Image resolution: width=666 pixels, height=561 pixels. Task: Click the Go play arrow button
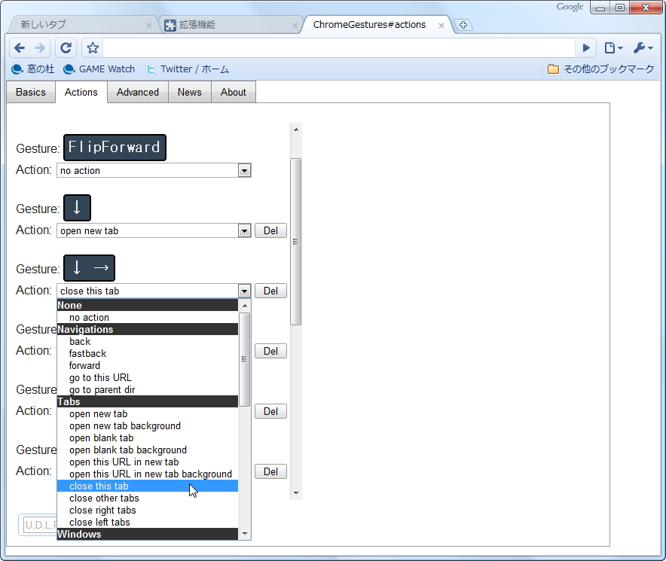(x=586, y=48)
